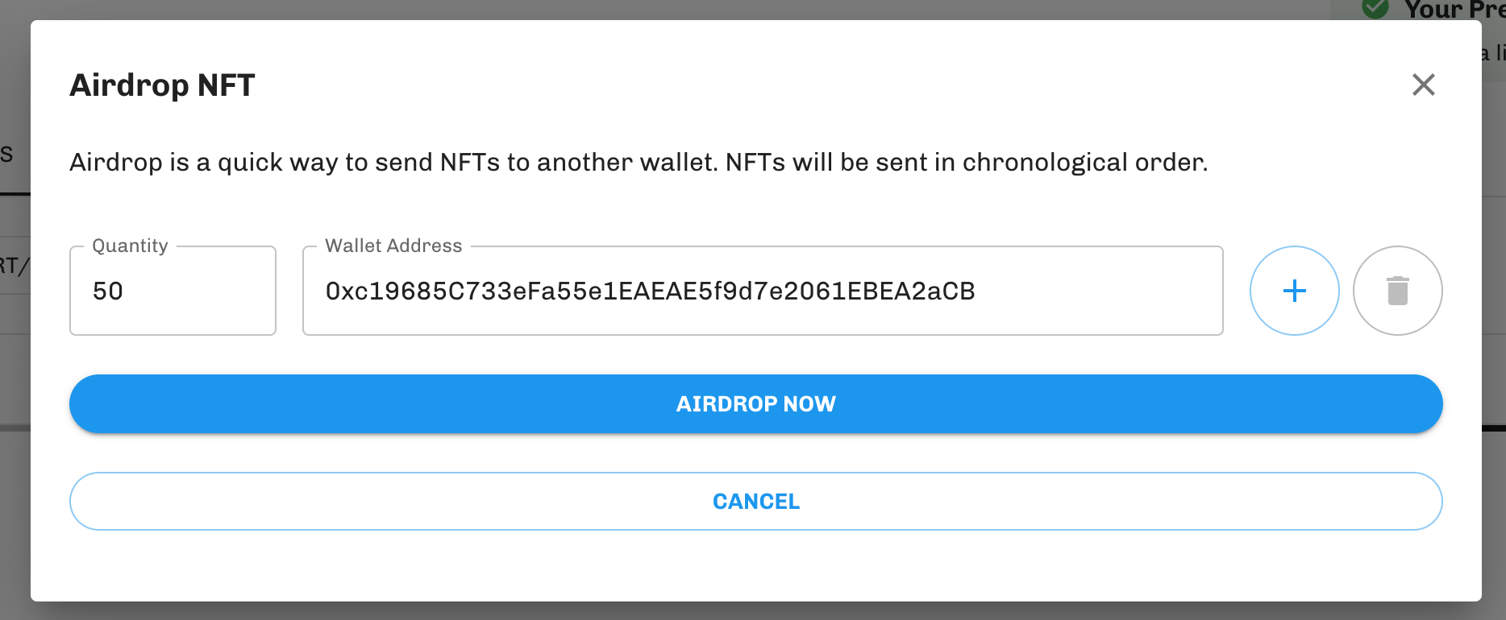Close the Airdrop NFT dialog
Viewport: 1506px width, 620px height.
[1424, 85]
